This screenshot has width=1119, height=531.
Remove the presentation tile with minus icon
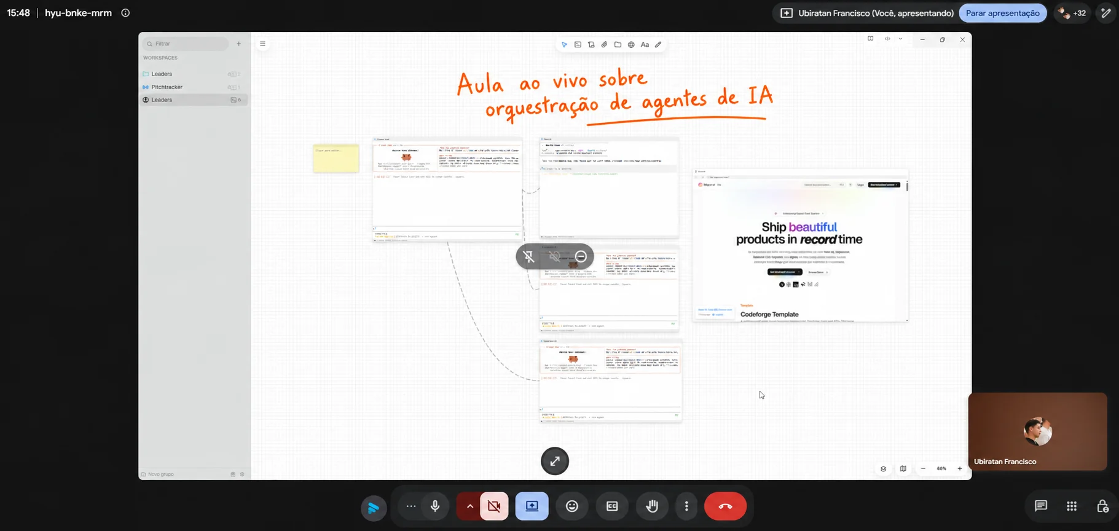581,257
